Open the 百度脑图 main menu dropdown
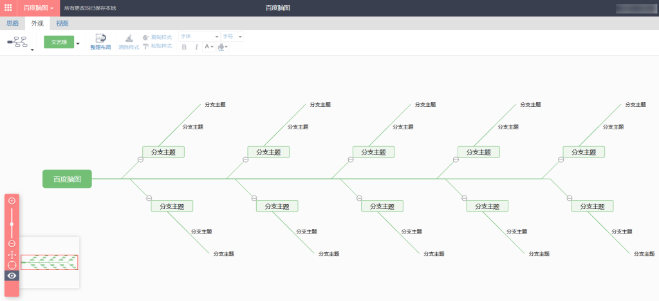This screenshot has width=659, height=301. [x=38, y=8]
